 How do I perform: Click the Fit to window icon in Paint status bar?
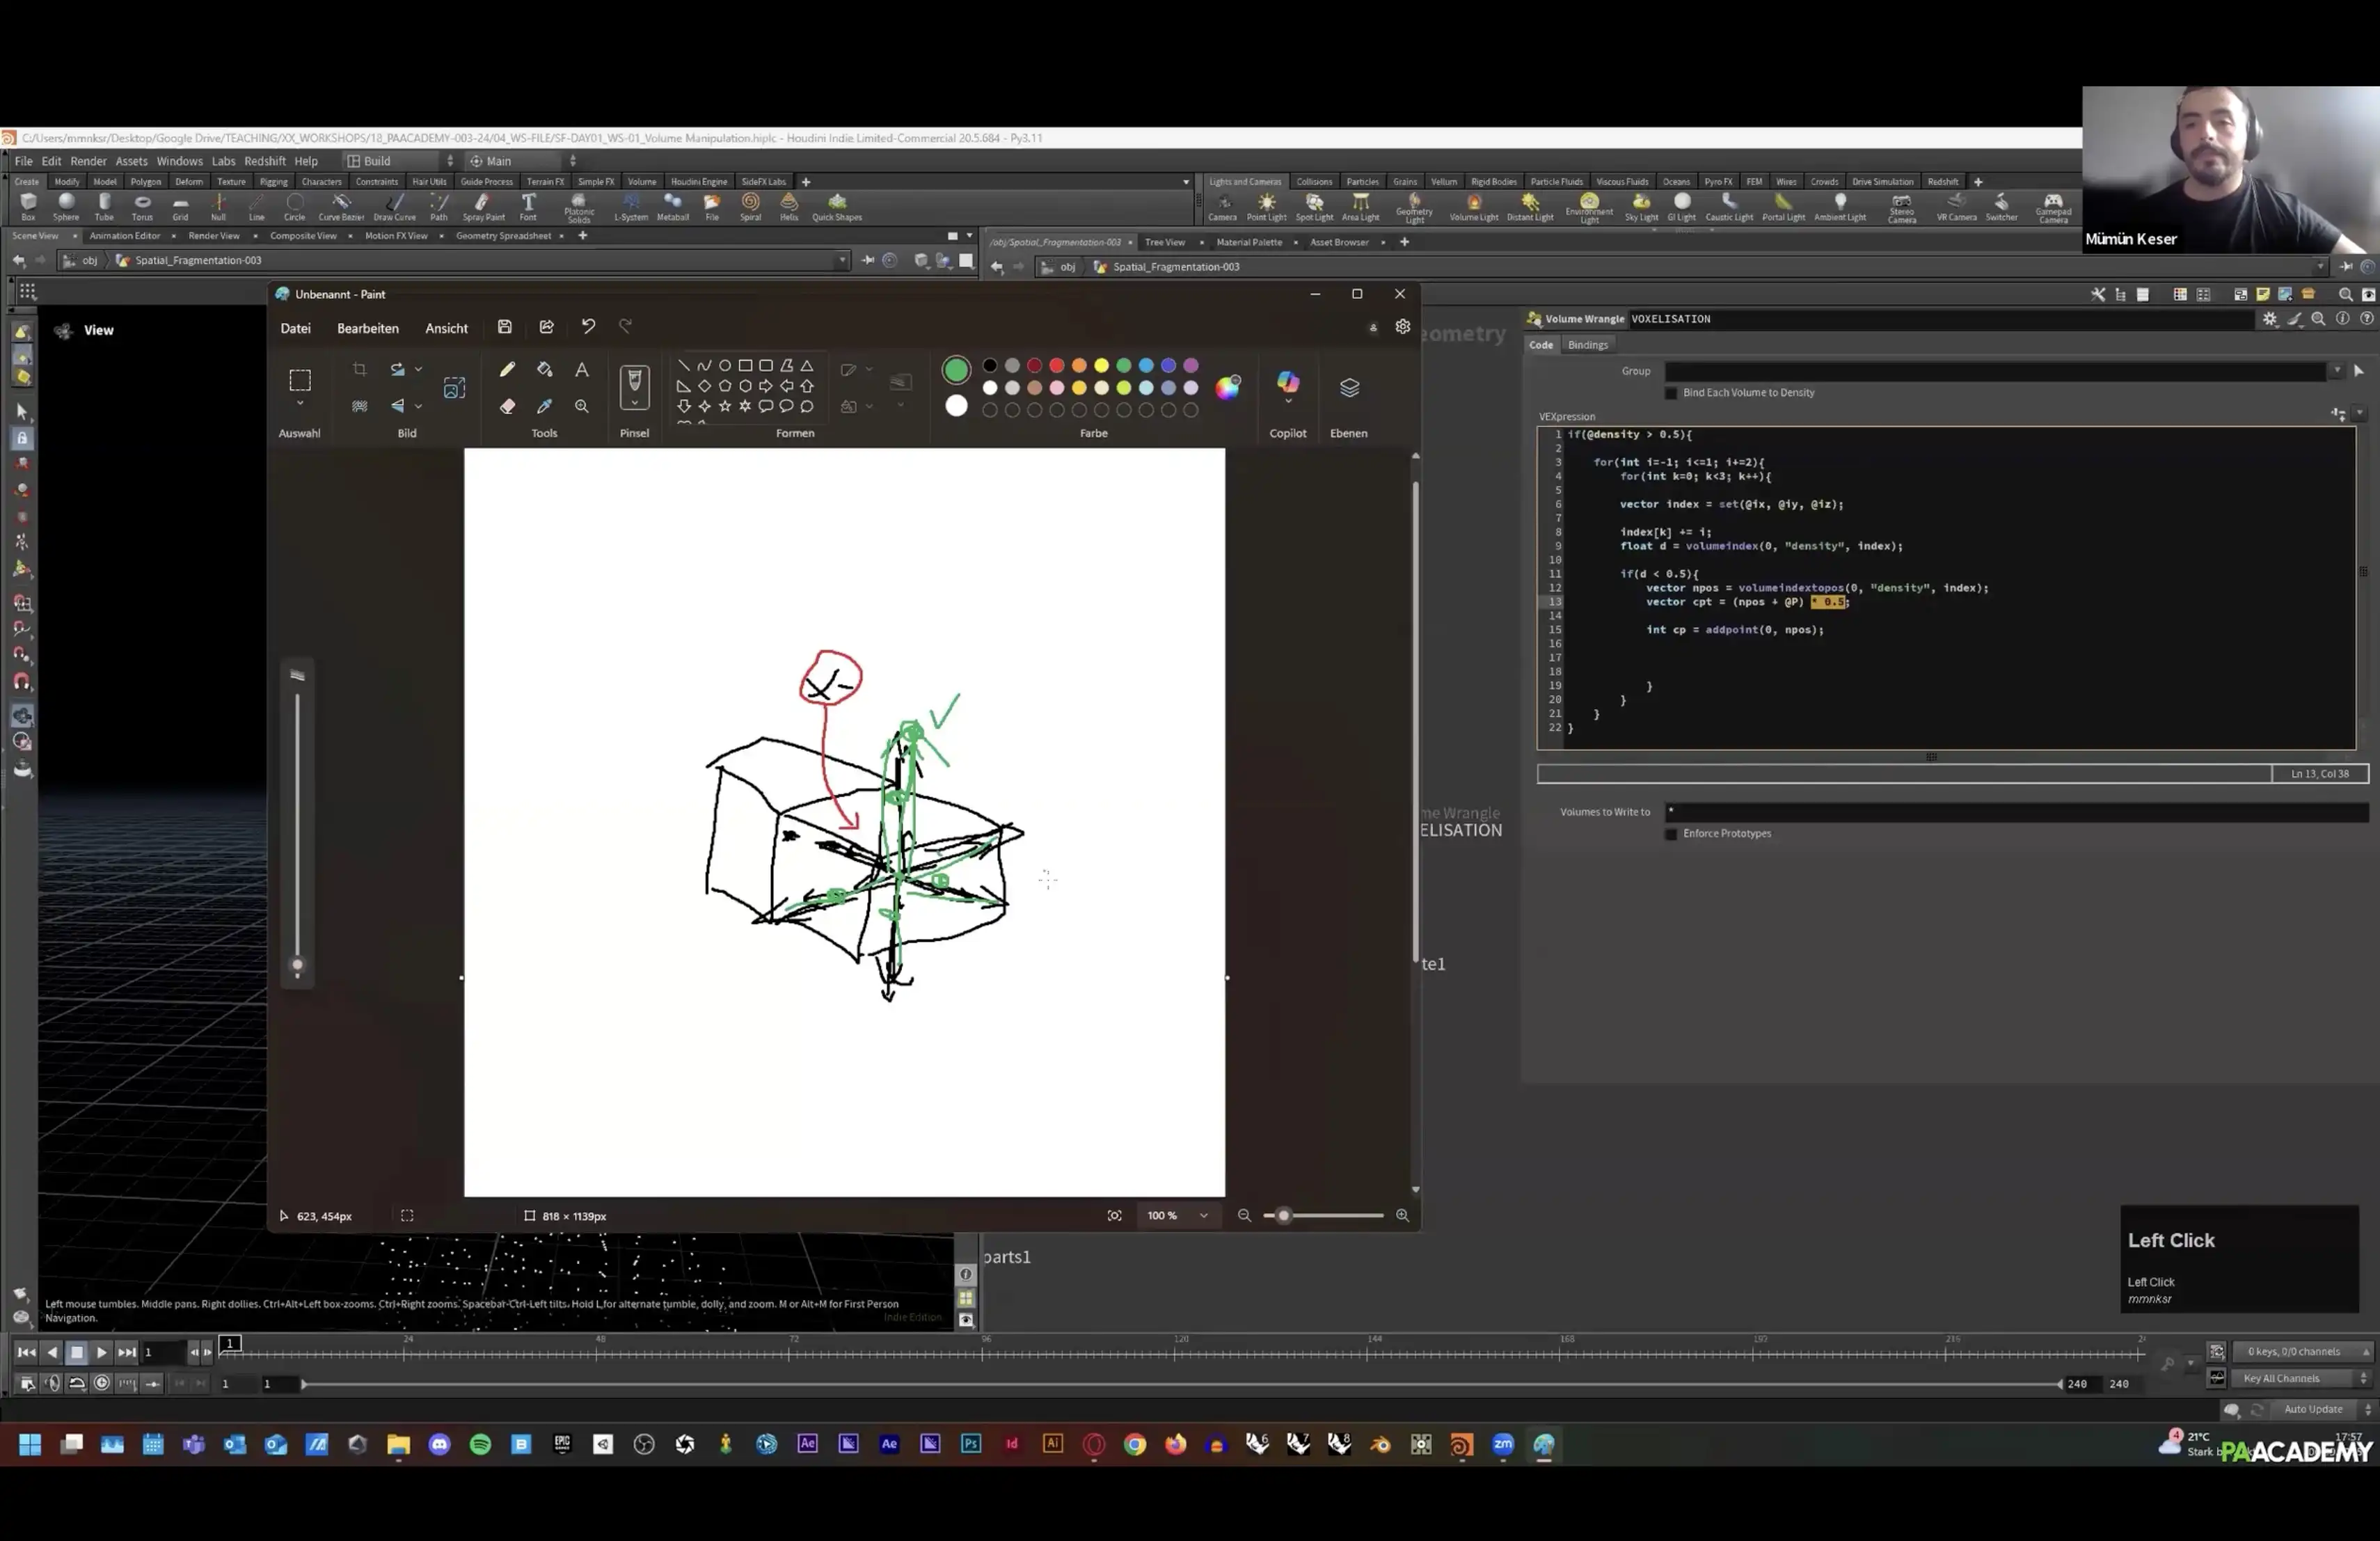[1114, 1216]
